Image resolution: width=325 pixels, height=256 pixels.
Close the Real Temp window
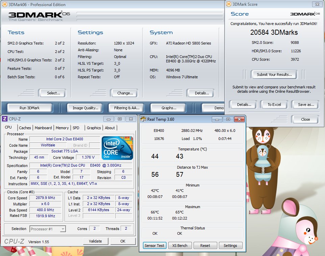239,119
